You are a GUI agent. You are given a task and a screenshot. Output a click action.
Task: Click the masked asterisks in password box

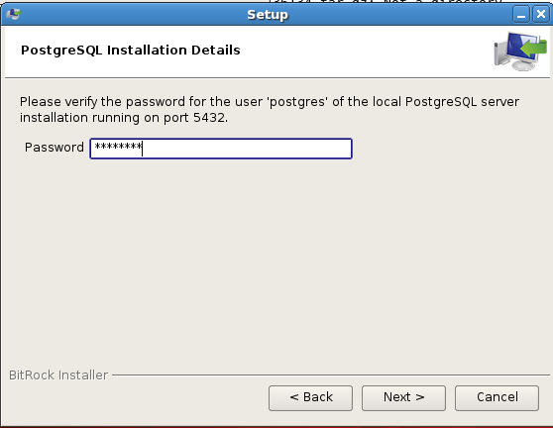point(118,147)
